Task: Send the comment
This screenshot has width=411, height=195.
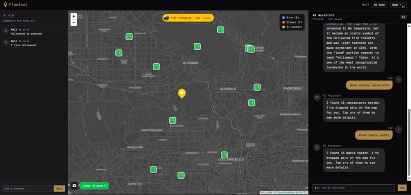Action: click(x=59, y=188)
